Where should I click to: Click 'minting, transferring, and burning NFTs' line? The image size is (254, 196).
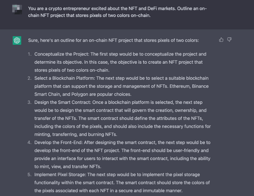point(76,134)
